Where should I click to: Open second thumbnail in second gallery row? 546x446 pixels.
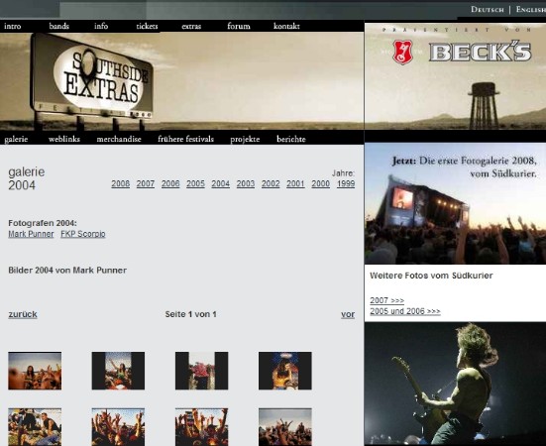[118, 427]
